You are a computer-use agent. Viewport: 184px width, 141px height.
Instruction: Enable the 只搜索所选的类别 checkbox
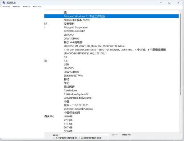(x=54, y=138)
